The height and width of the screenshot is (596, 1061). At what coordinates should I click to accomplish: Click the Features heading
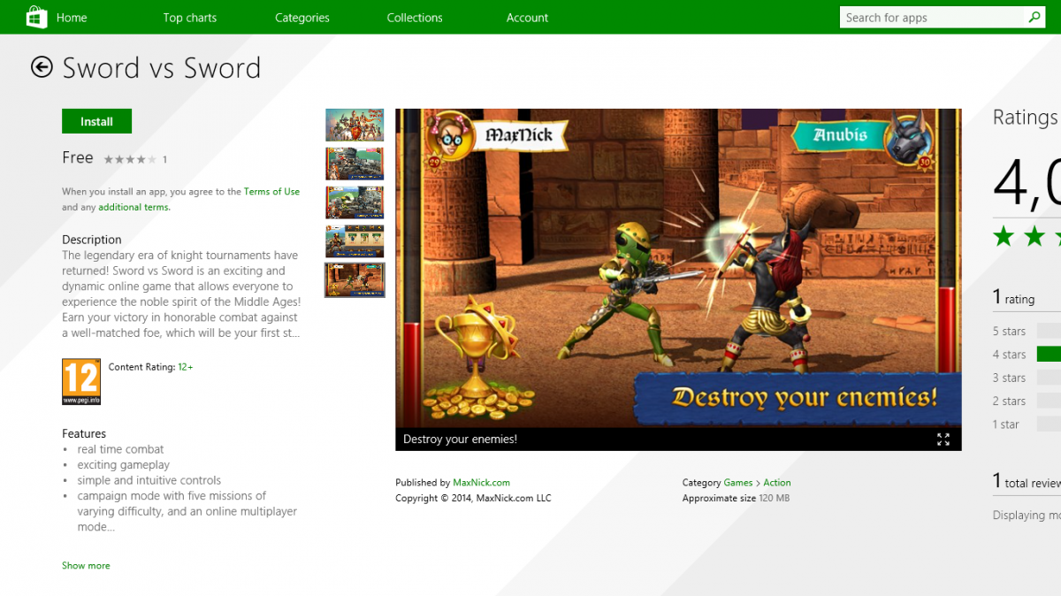(x=84, y=433)
